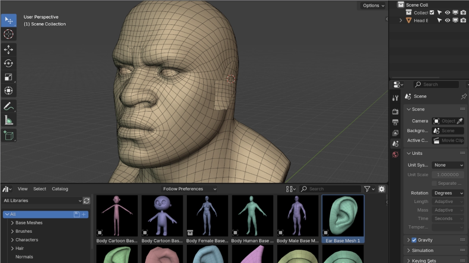
Task: Expand the Characters catalog
Action: 12,240
